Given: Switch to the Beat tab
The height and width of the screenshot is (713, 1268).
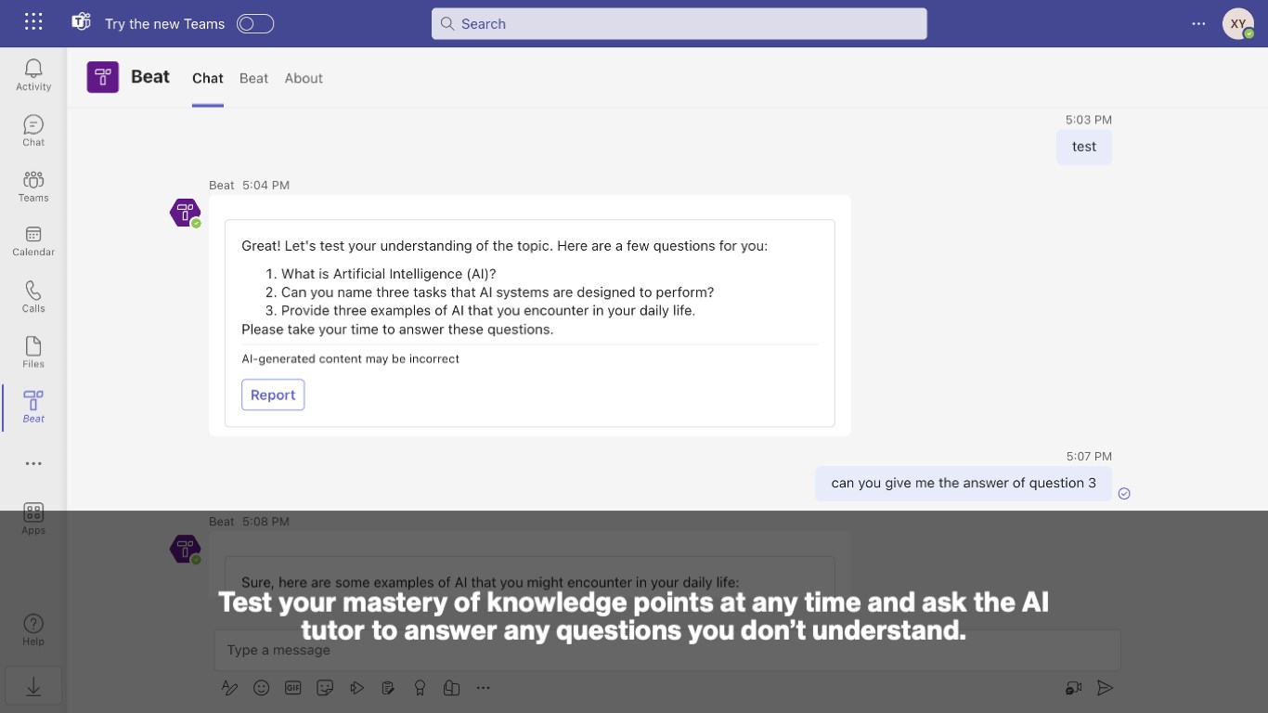Looking at the screenshot, I should click(253, 79).
